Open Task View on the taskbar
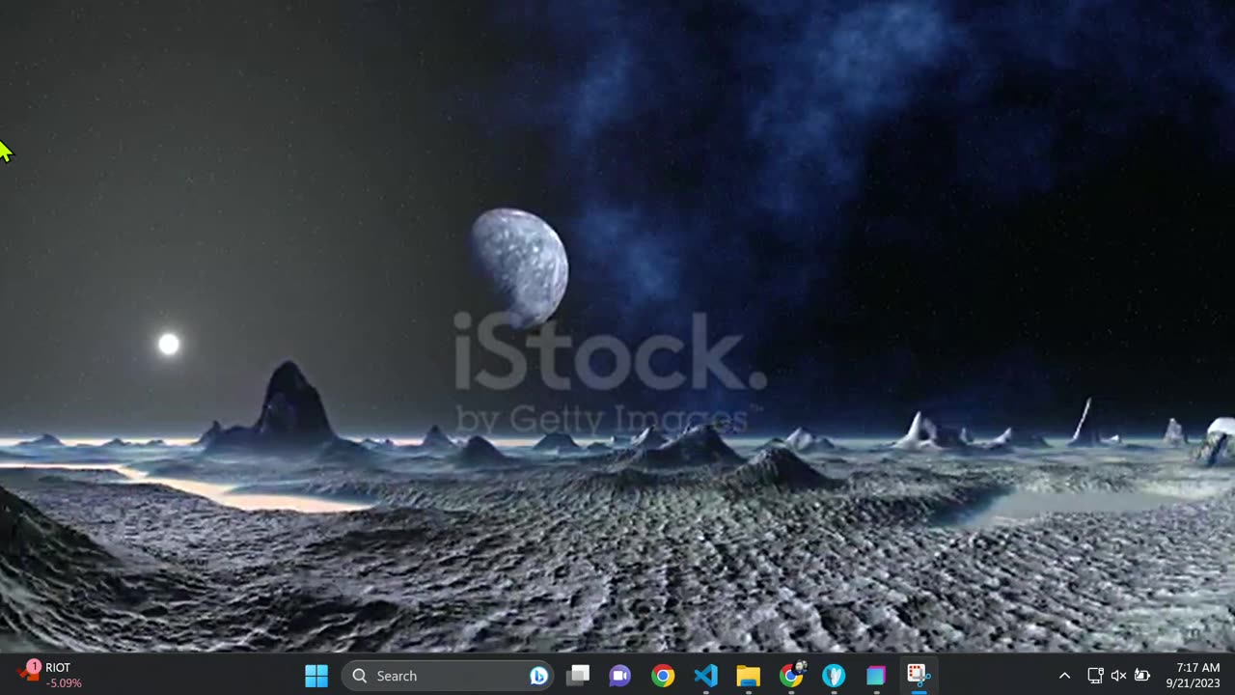 [x=578, y=676]
